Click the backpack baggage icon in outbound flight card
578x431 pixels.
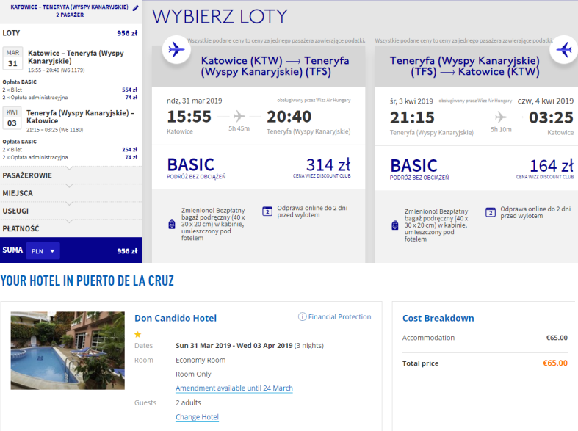coord(172,224)
